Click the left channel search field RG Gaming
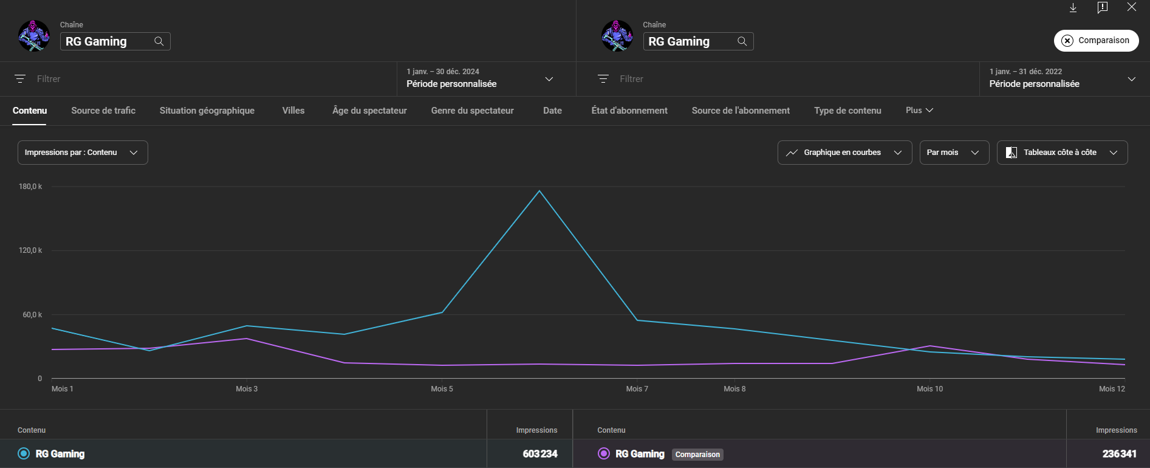Viewport: 1150px width, 468px height. (115, 41)
